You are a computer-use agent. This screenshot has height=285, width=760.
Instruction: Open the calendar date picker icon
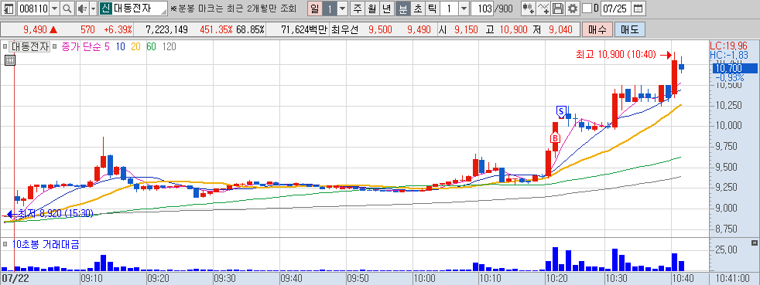tap(638, 8)
